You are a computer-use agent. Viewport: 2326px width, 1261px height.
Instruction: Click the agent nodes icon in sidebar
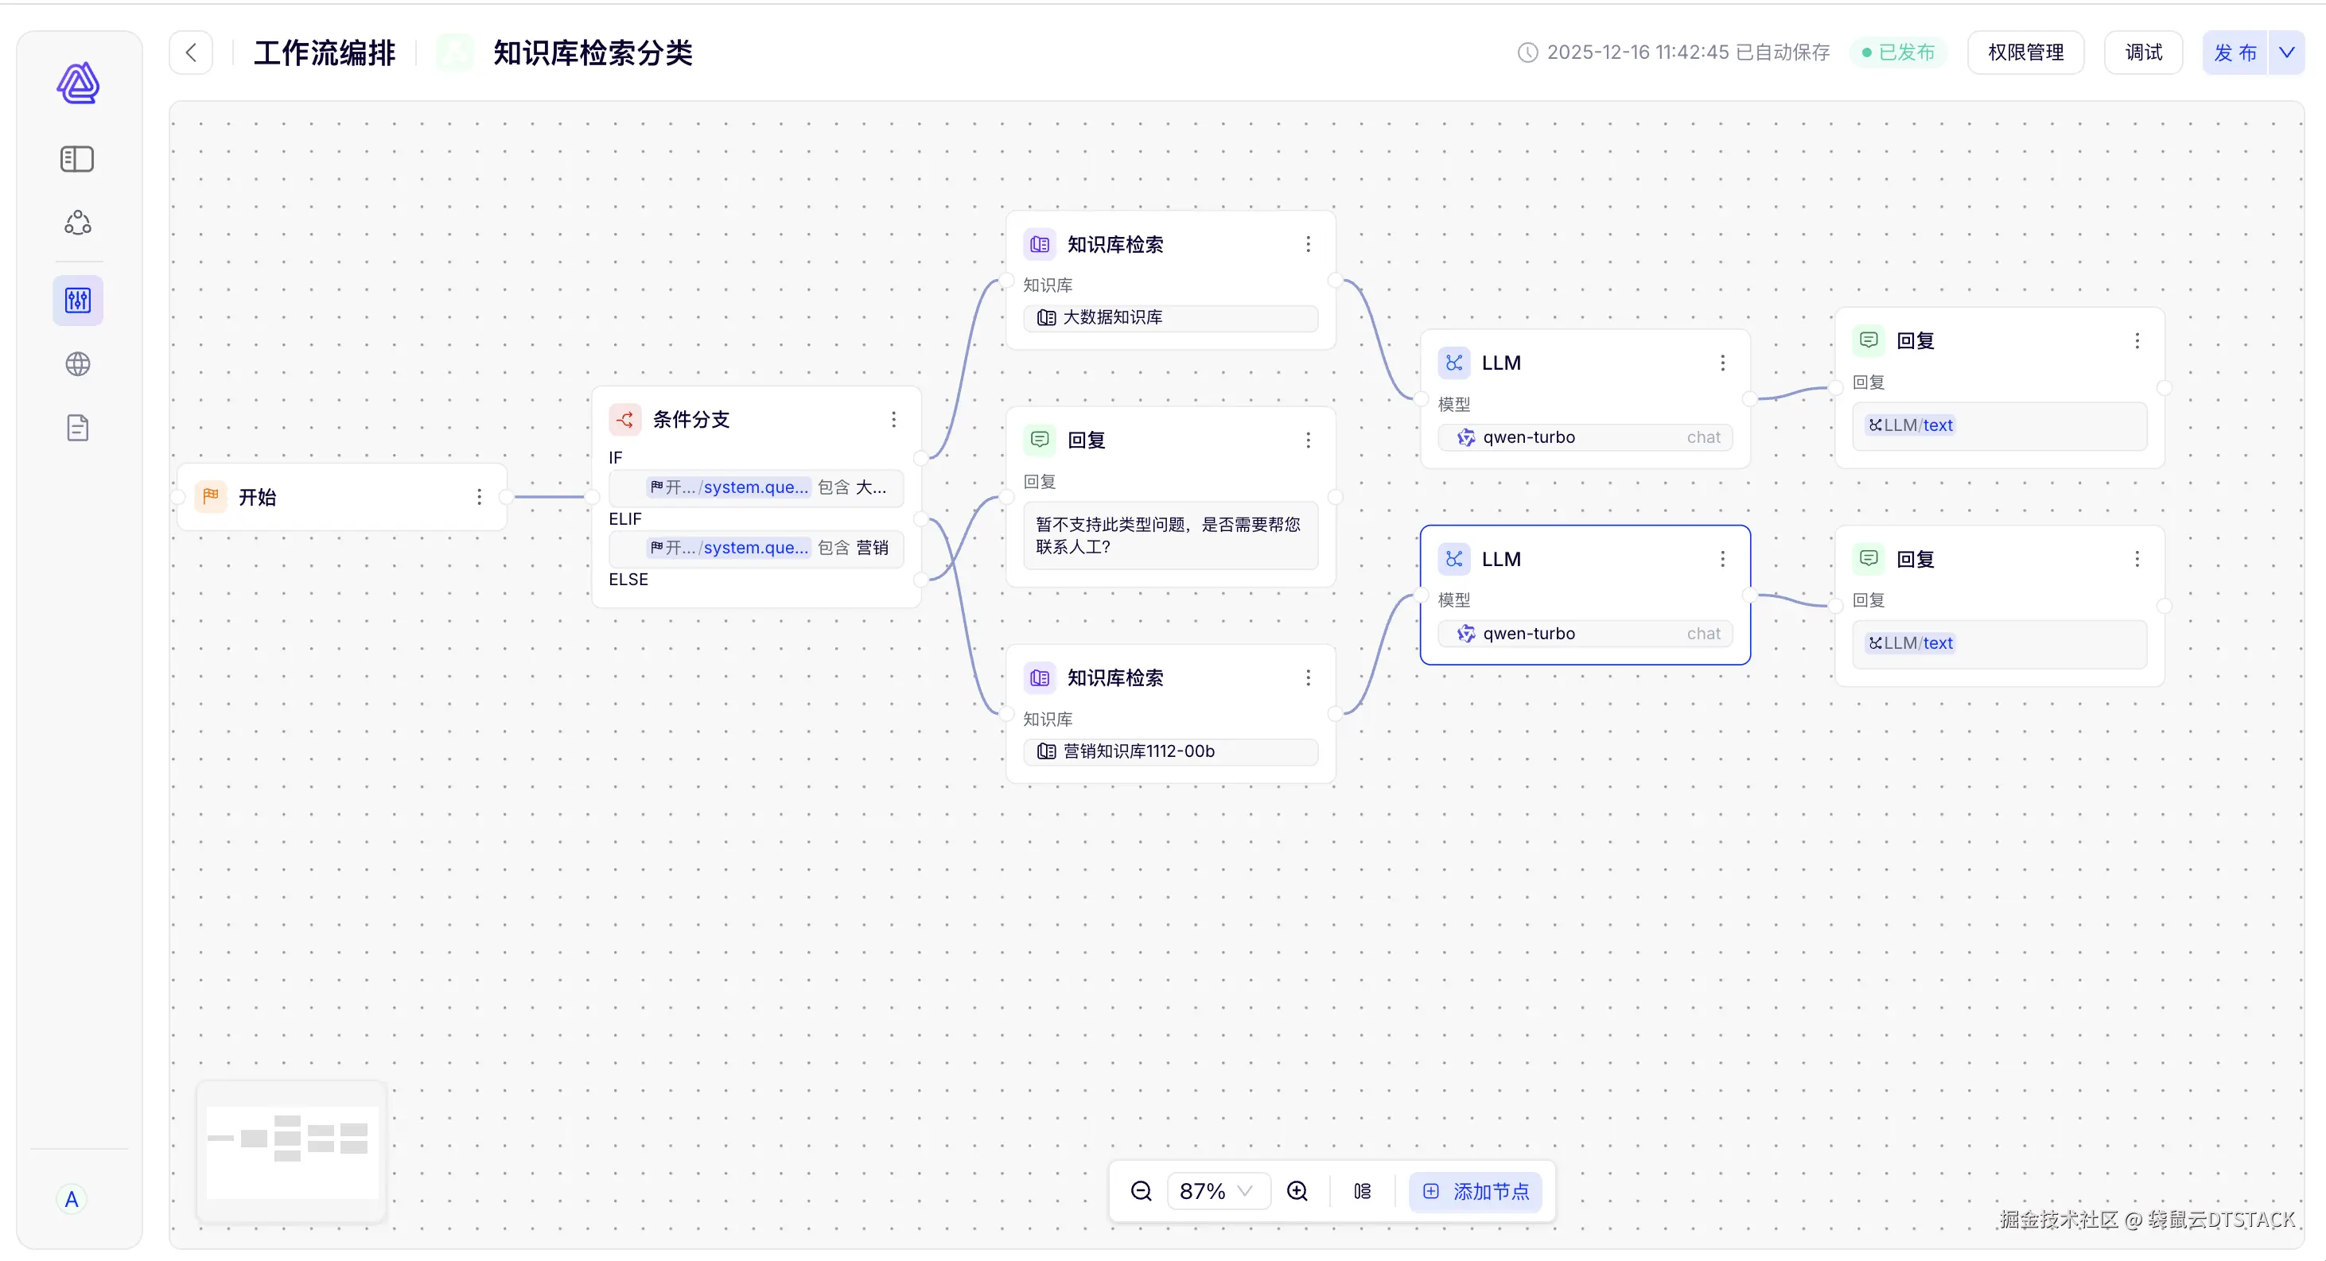78,222
